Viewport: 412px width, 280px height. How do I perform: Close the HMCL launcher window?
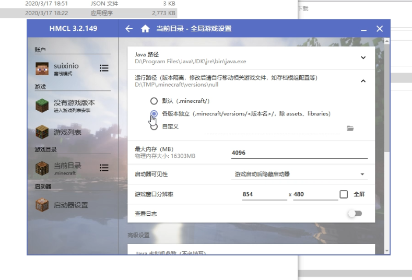[x=380, y=29]
